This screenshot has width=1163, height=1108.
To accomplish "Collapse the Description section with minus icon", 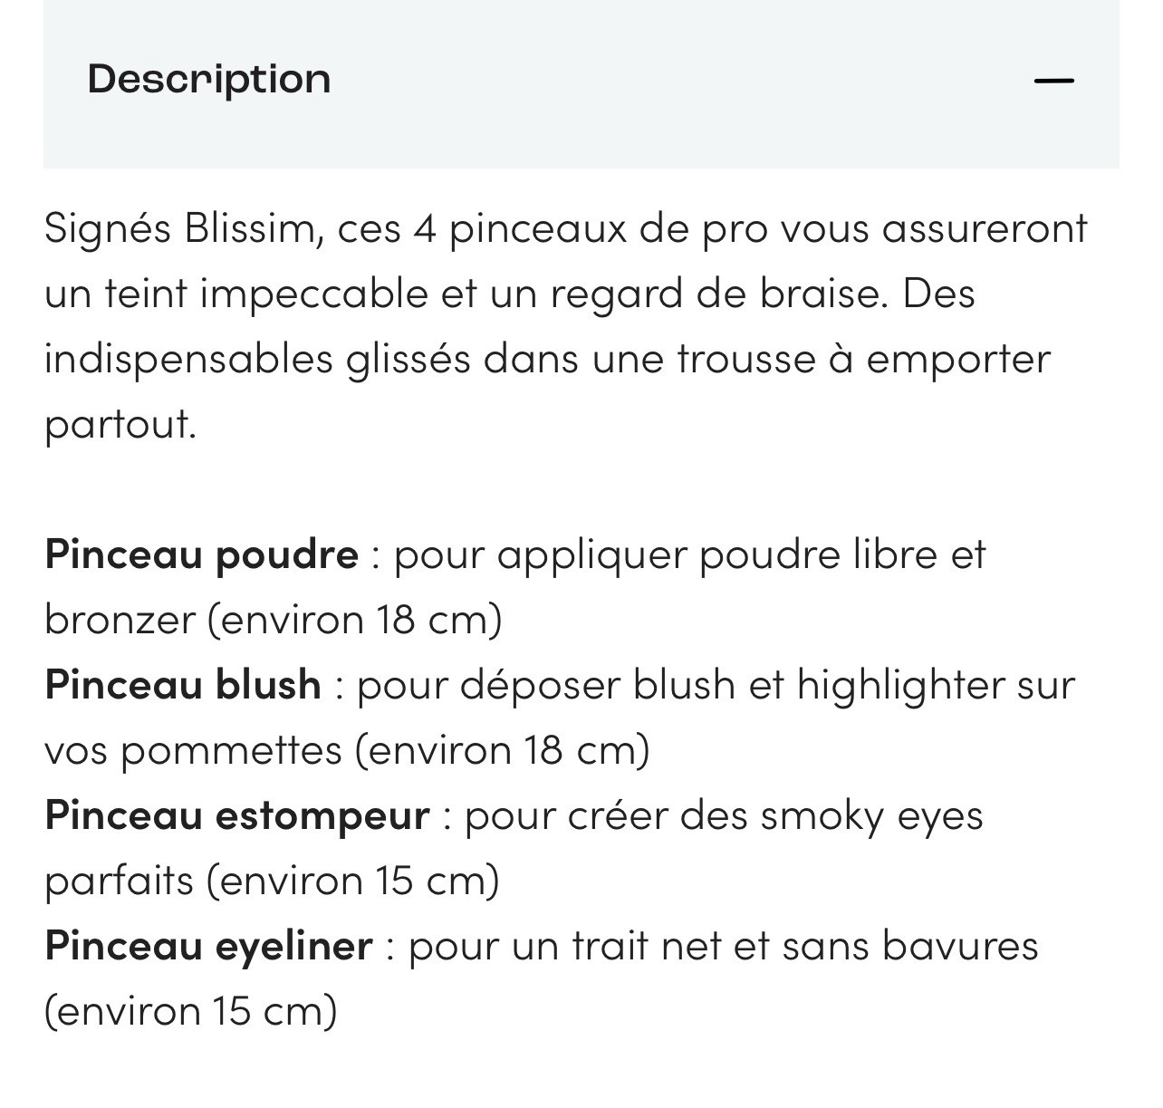I will pyautogui.click(x=1053, y=81).
